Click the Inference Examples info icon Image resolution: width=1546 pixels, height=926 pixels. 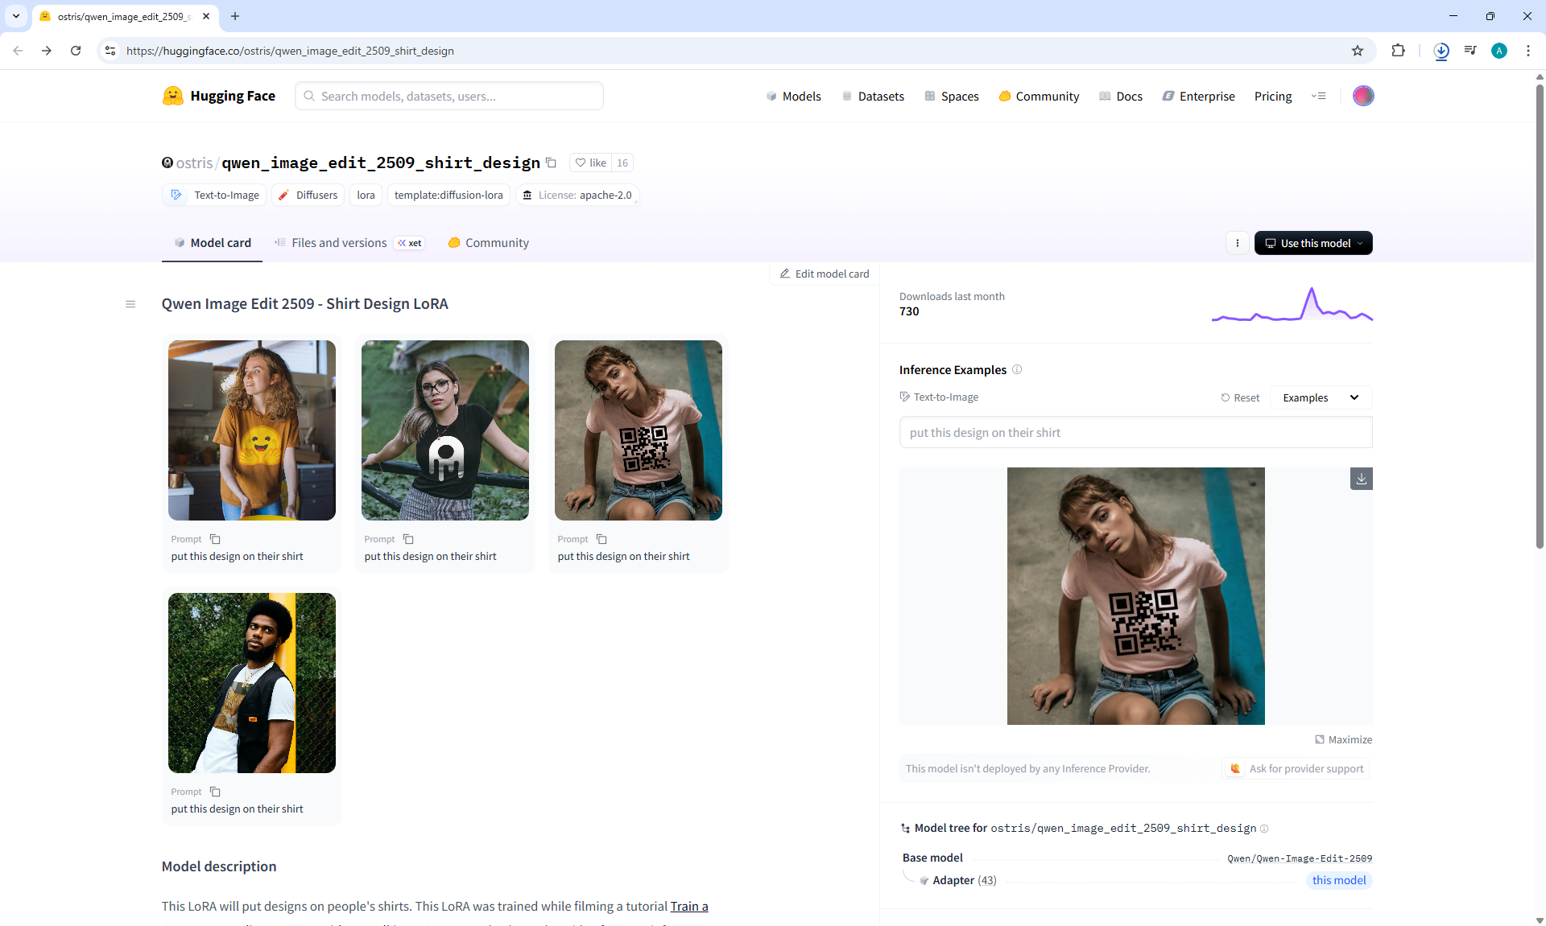pyautogui.click(x=1017, y=369)
